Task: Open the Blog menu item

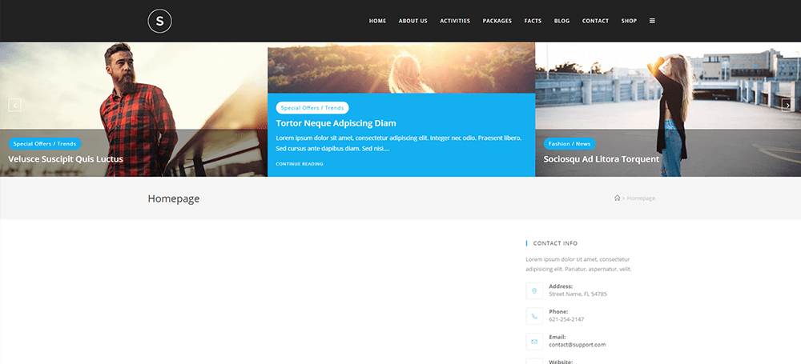Action: 562,21
